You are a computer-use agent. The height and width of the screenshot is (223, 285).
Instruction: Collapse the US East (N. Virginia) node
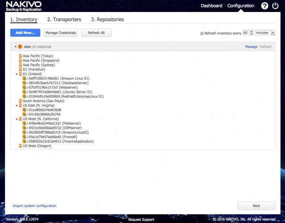(17, 106)
